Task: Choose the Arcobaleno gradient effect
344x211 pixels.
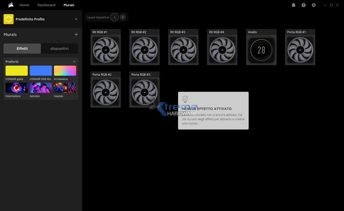Action: tap(65, 71)
